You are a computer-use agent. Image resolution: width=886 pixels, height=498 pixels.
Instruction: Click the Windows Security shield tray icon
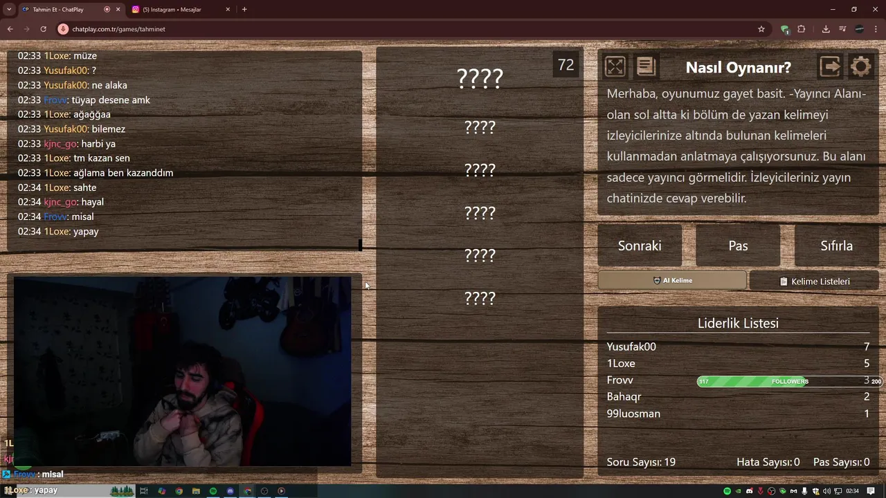point(815,491)
